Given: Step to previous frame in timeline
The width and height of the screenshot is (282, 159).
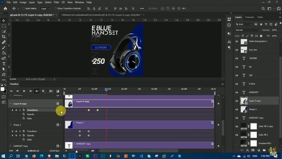Looking at the screenshot, I should [x=18, y=91].
